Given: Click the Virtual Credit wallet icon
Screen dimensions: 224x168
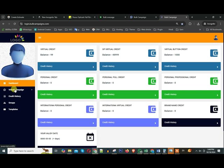Looking at the screenshot, I should [x=90, y=53].
